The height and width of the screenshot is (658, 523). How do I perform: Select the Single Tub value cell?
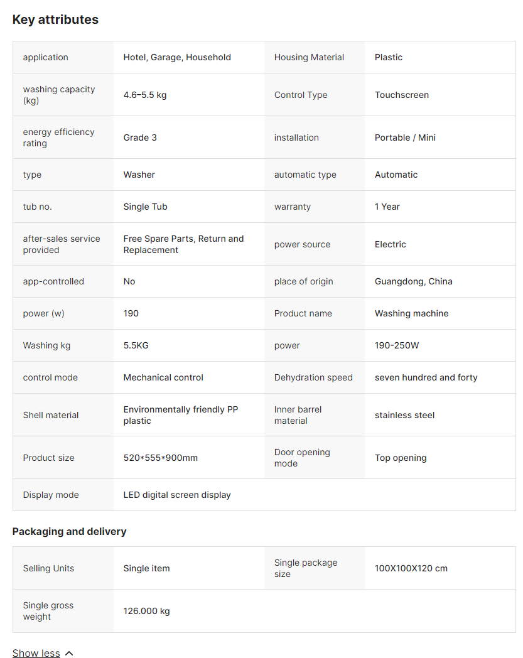145,207
